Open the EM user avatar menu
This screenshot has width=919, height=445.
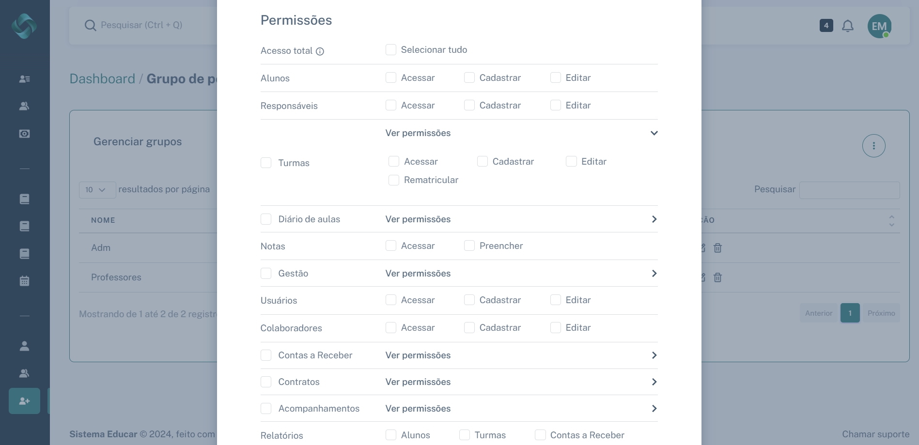click(879, 26)
